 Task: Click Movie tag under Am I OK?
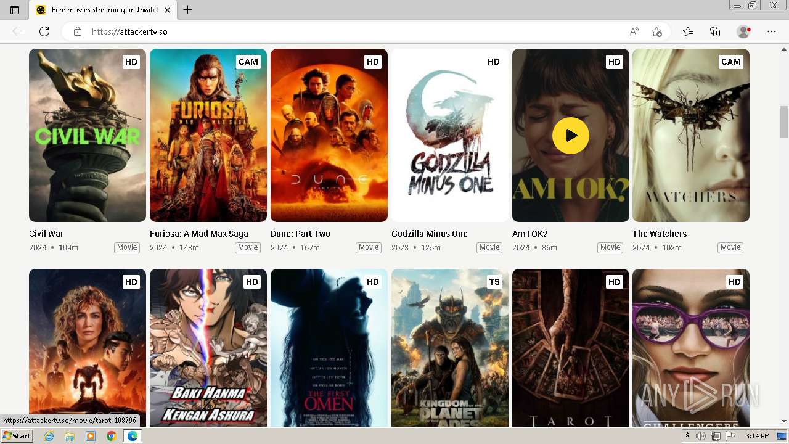tap(610, 247)
